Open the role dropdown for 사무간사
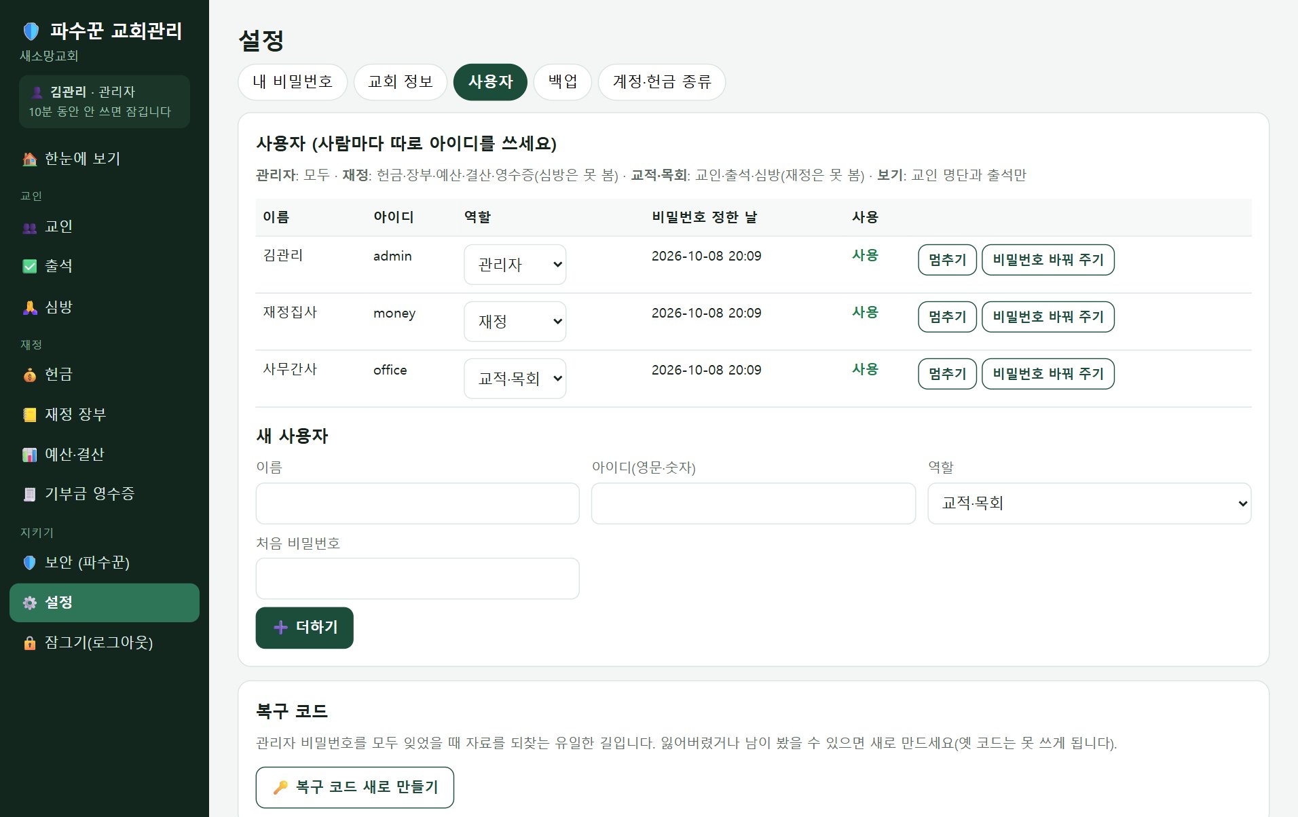 515,379
